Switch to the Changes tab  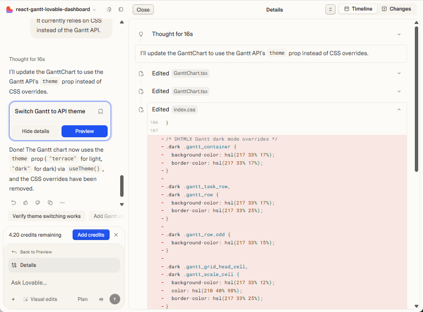click(x=397, y=9)
